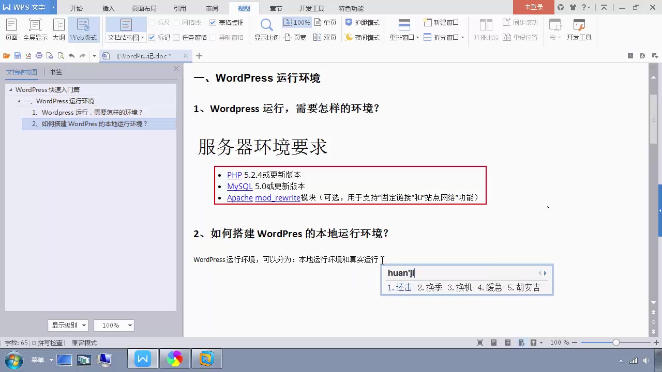Image resolution: width=662 pixels, height=372 pixels.
Task: Create new window (新建窗口)
Action: point(441,23)
